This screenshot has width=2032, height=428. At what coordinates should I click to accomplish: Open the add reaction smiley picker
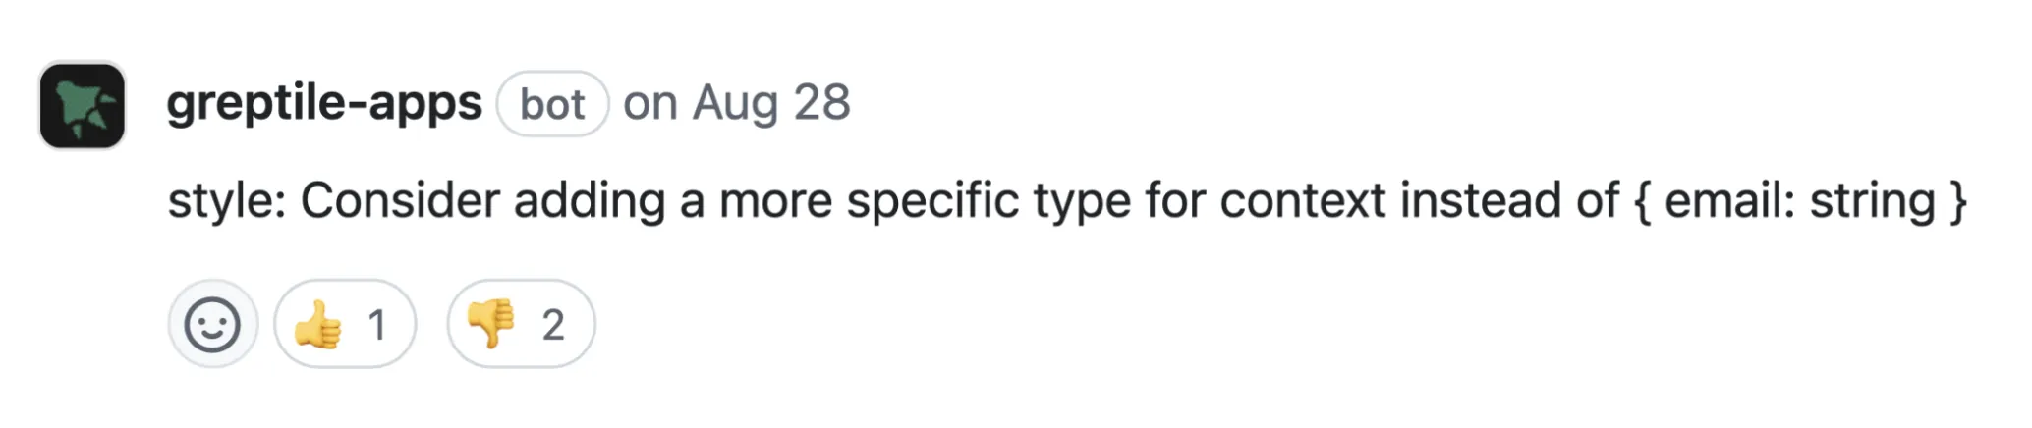tap(212, 324)
